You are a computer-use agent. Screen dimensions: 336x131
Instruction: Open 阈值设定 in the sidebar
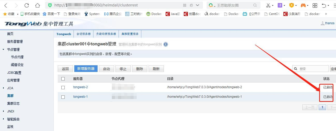[17, 65]
